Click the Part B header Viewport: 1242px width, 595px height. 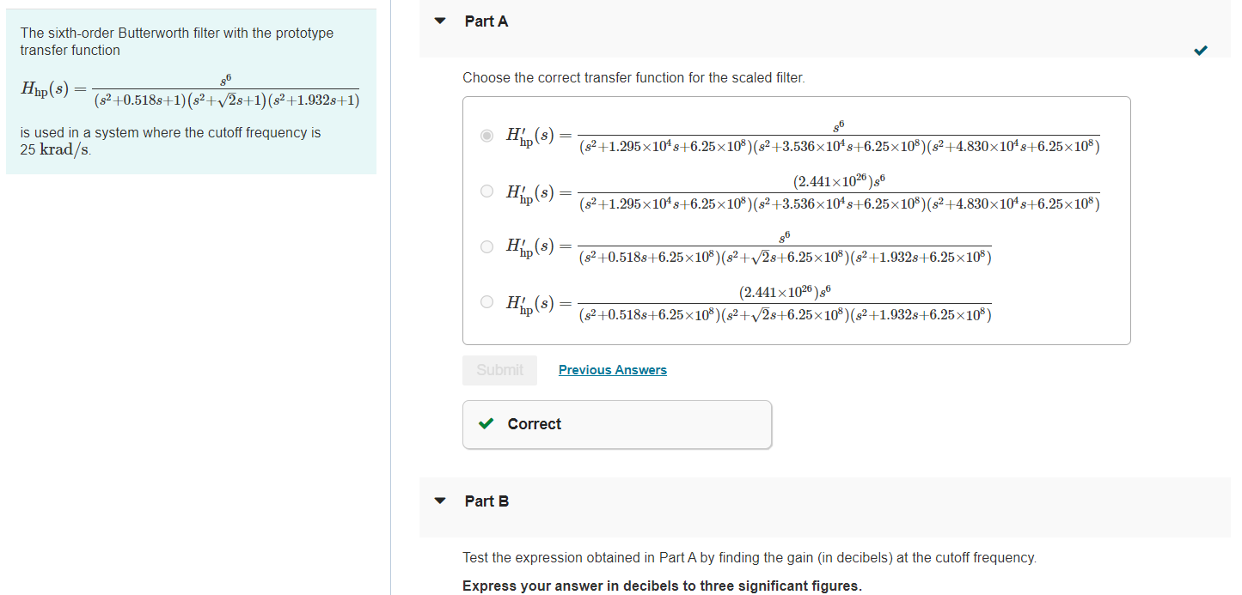[x=486, y=501]
